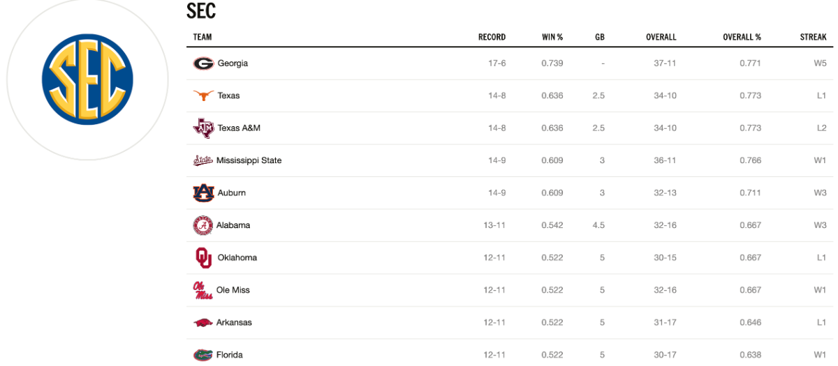Click the Oklahoma Sooners logo icon

click(203, 258)
